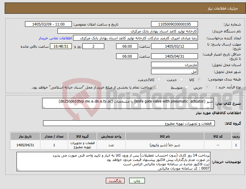Click the table cell date 1405/04/31
The width and height of the screenshot is (246, 189).
pyautogui.click(x=25, y=145)
